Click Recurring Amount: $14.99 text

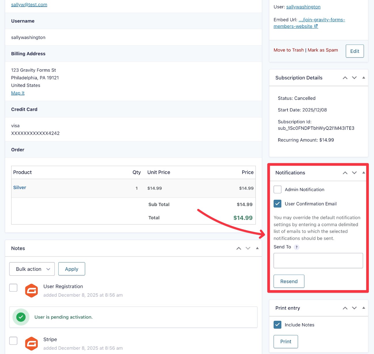306,140
